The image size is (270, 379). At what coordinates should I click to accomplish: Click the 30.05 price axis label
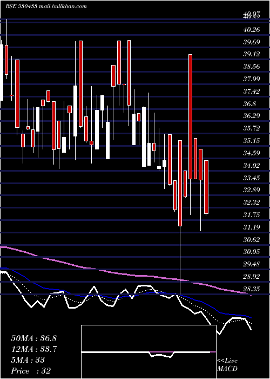252,252
